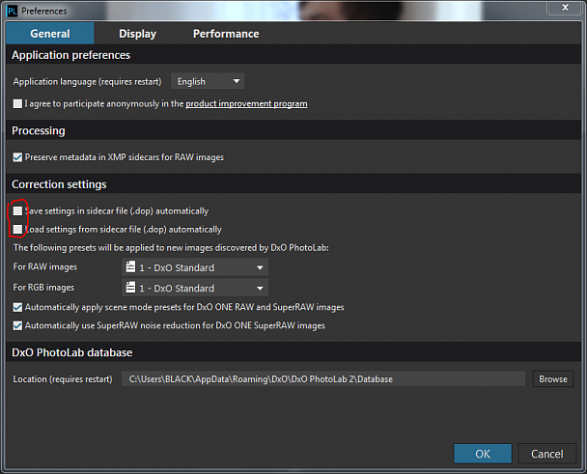
Task: Click the 'Correction settings' section heading
Action: [x=59, y=184]
